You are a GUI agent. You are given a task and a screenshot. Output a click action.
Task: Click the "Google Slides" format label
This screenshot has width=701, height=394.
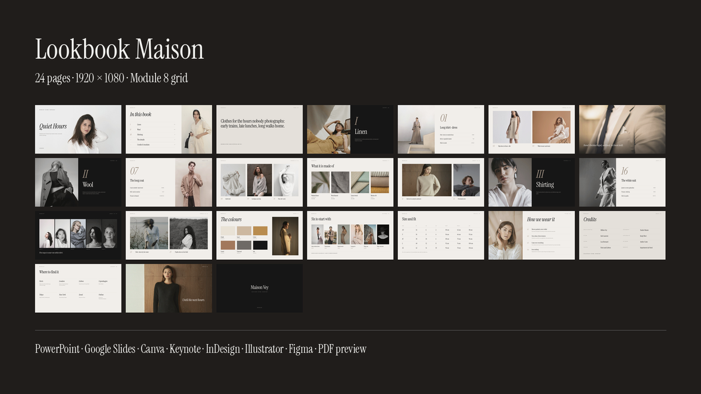(x=110, y=349)
